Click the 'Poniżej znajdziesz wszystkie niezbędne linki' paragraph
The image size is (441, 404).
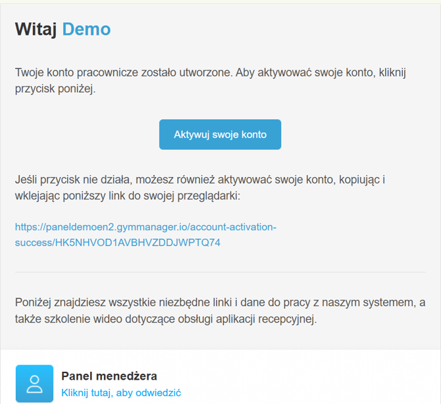coord(220,311)
